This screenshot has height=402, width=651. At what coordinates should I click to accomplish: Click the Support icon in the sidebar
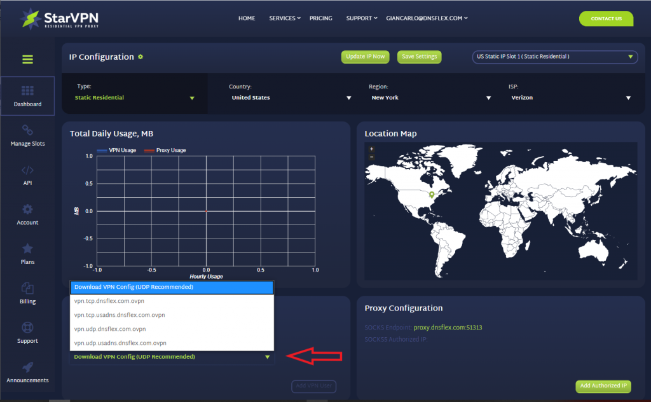[27, 332]
